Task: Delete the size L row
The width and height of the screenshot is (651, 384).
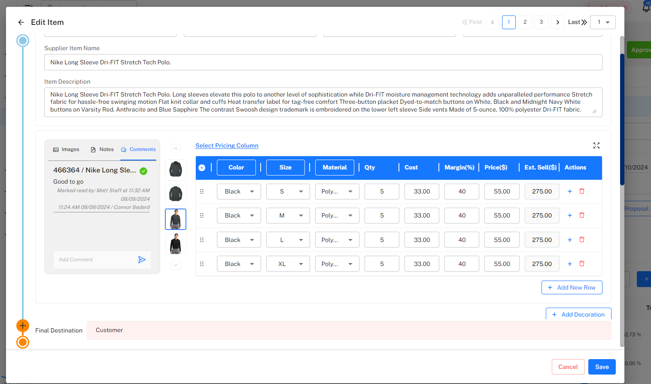Action: [582, 240]
